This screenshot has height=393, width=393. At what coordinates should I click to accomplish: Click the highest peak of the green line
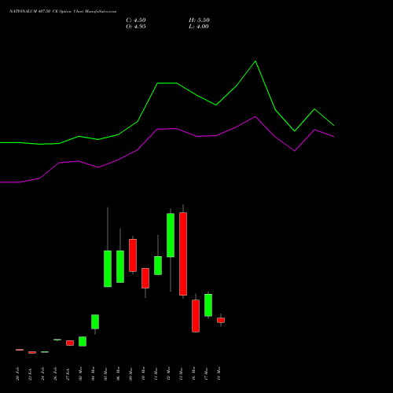point(255,61)
